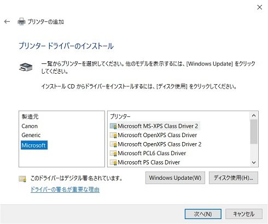This screenshot has width=268, height=224.
Task: Open the ドライバーの署名が重要な理由 link
Action: pyautogui.click(x=65, y=190)
